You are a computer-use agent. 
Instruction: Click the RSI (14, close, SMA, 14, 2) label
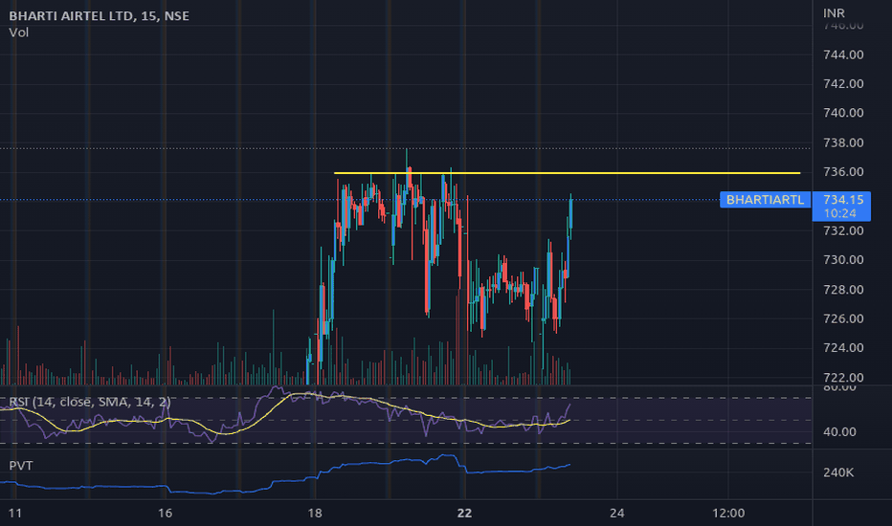tap(89, 402)
